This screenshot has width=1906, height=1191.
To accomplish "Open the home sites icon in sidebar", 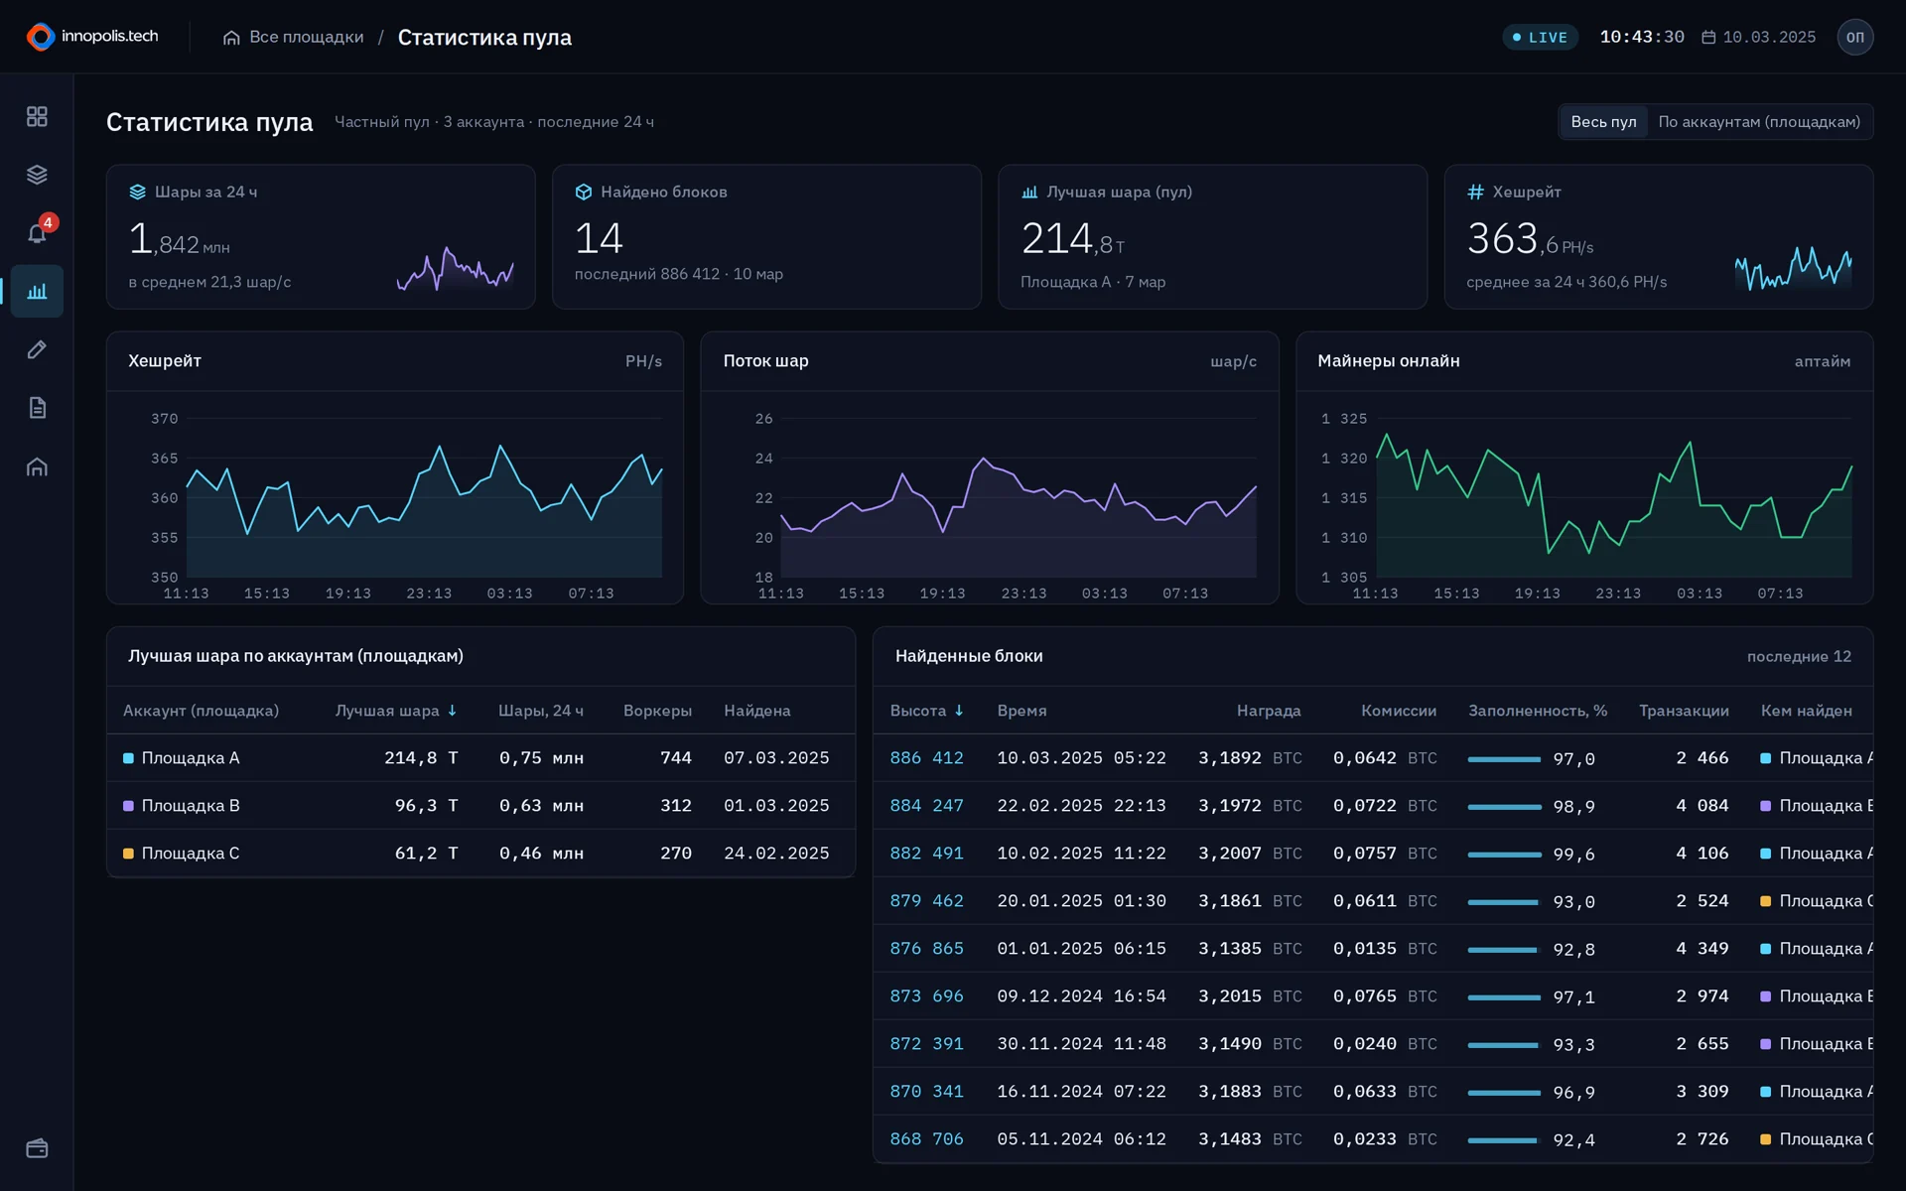I will pos(37,466).
